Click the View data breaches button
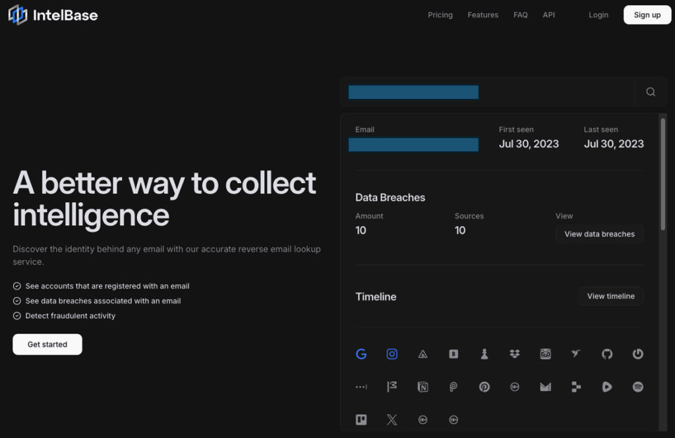Image resolution: width=675 pixels, height=438 pixels. point(599,234)
